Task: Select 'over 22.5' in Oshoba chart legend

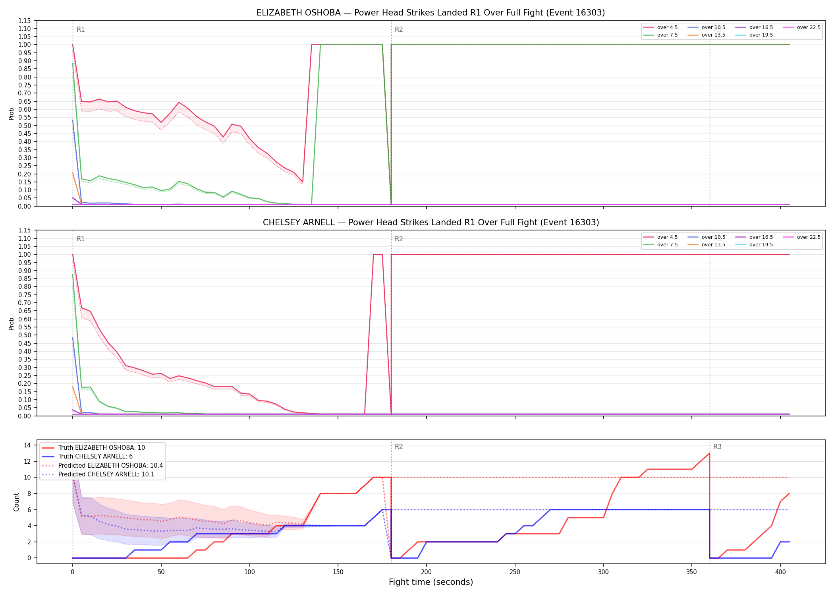Action: [802, 27]
